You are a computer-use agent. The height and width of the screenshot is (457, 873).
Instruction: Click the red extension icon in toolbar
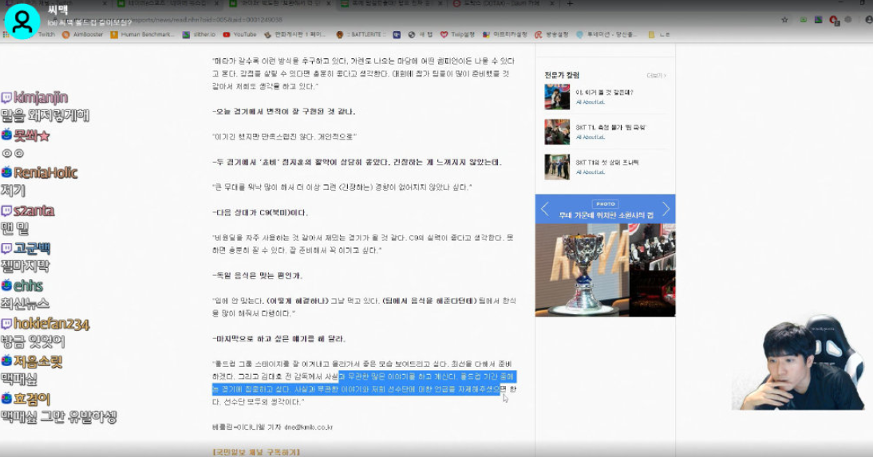[834, 20]
